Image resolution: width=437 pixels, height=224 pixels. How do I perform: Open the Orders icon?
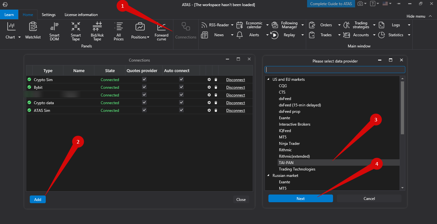tap(312, 25)
